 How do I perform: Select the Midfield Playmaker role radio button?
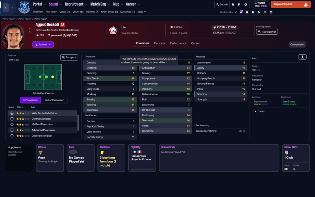coord(12,125)
